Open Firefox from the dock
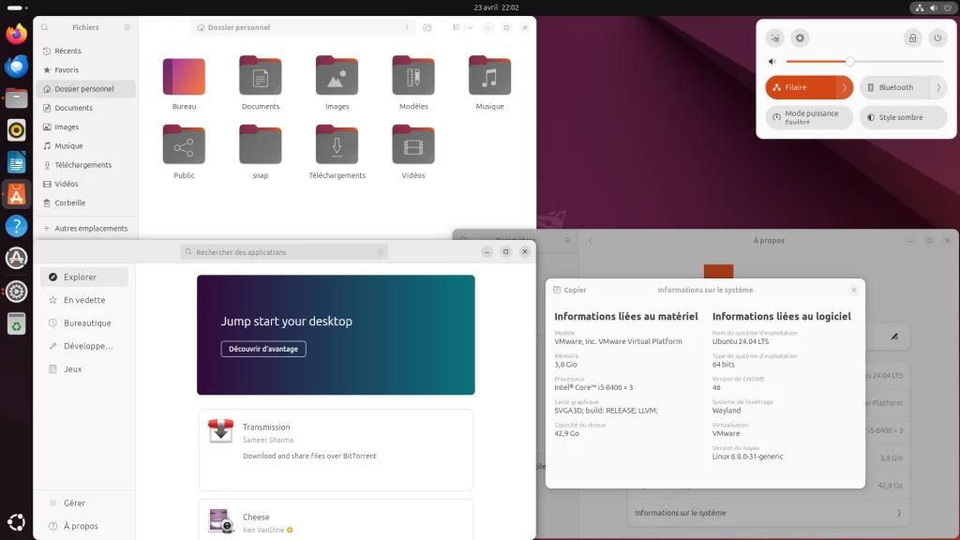The height and width of the screenshot is (540, 960). pos(17,34)
